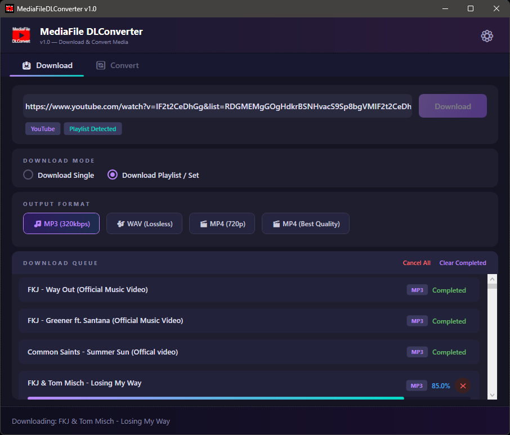Maximize the MediaFileDLConverter window
The height and width of the screenshot is (435, 510).
click(x=471, y=9)
